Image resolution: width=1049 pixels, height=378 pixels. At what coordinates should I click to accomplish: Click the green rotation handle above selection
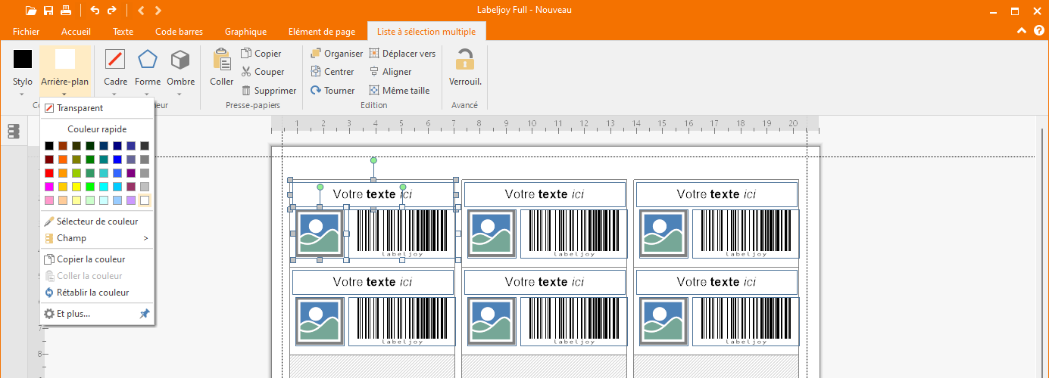tap(373, 160)
